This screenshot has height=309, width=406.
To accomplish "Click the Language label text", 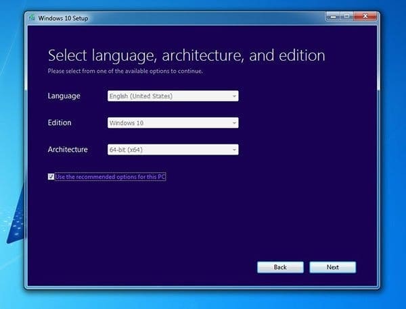I will pos(64,96).
